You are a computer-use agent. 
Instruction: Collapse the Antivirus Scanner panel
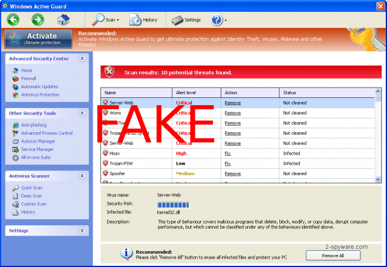tap(82, 176)
